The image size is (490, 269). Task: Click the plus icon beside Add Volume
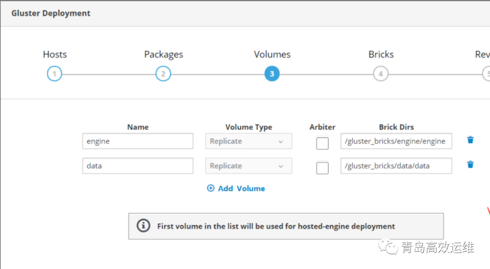211,188
